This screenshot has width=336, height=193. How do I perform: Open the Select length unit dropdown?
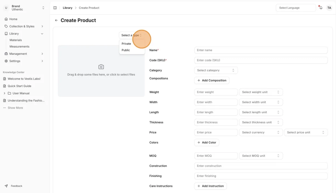click(x=261, y=112)
